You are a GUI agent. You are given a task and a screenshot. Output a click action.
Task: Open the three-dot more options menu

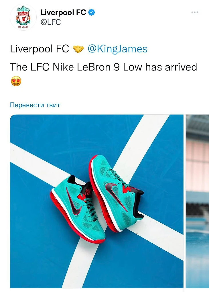(195, 12)
